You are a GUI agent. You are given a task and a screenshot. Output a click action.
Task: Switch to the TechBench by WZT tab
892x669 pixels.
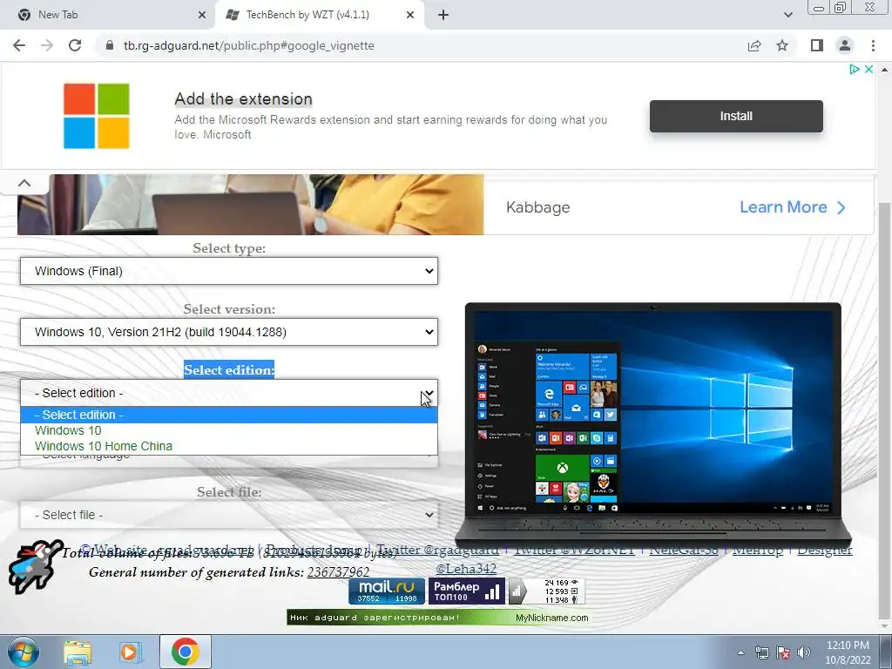tap(319, 15)
